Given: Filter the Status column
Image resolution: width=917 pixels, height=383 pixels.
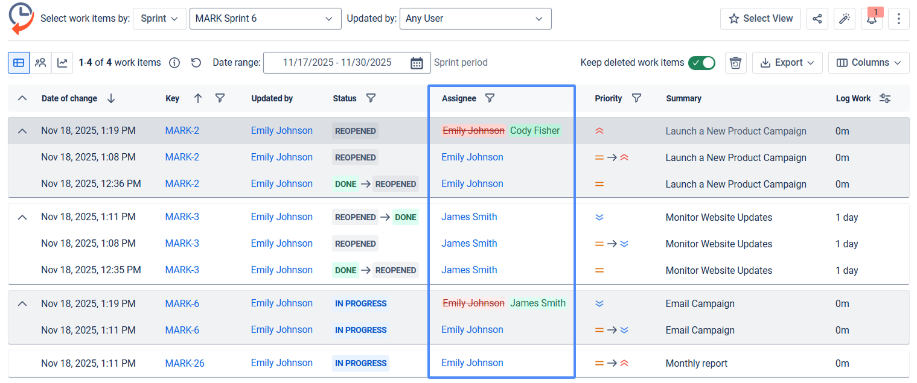Looking at the screenshot, I should point(371,98).
